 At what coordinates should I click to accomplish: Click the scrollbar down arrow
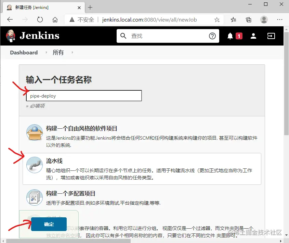[286, 235]
